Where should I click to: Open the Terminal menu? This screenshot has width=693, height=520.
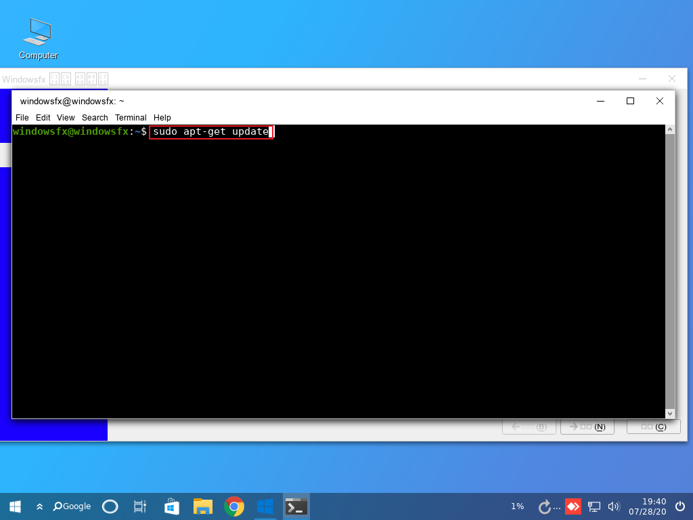[x=131, y=118]
